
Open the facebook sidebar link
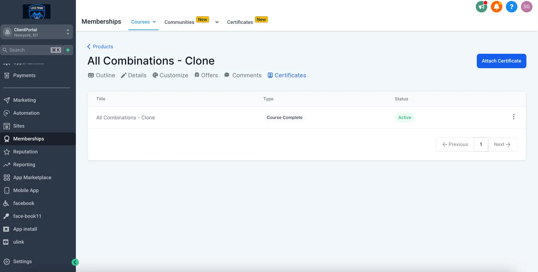click(38, 203)
